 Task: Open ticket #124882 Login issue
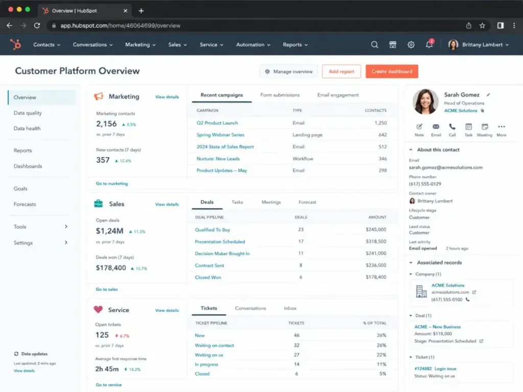pos(435,369)
